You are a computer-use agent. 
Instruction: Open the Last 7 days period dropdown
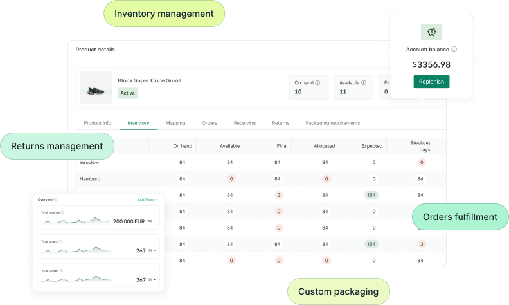[148, 199]
